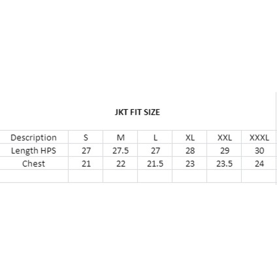Select Chest value 21 for size S
277x277 pixels.
click(86, 163)
